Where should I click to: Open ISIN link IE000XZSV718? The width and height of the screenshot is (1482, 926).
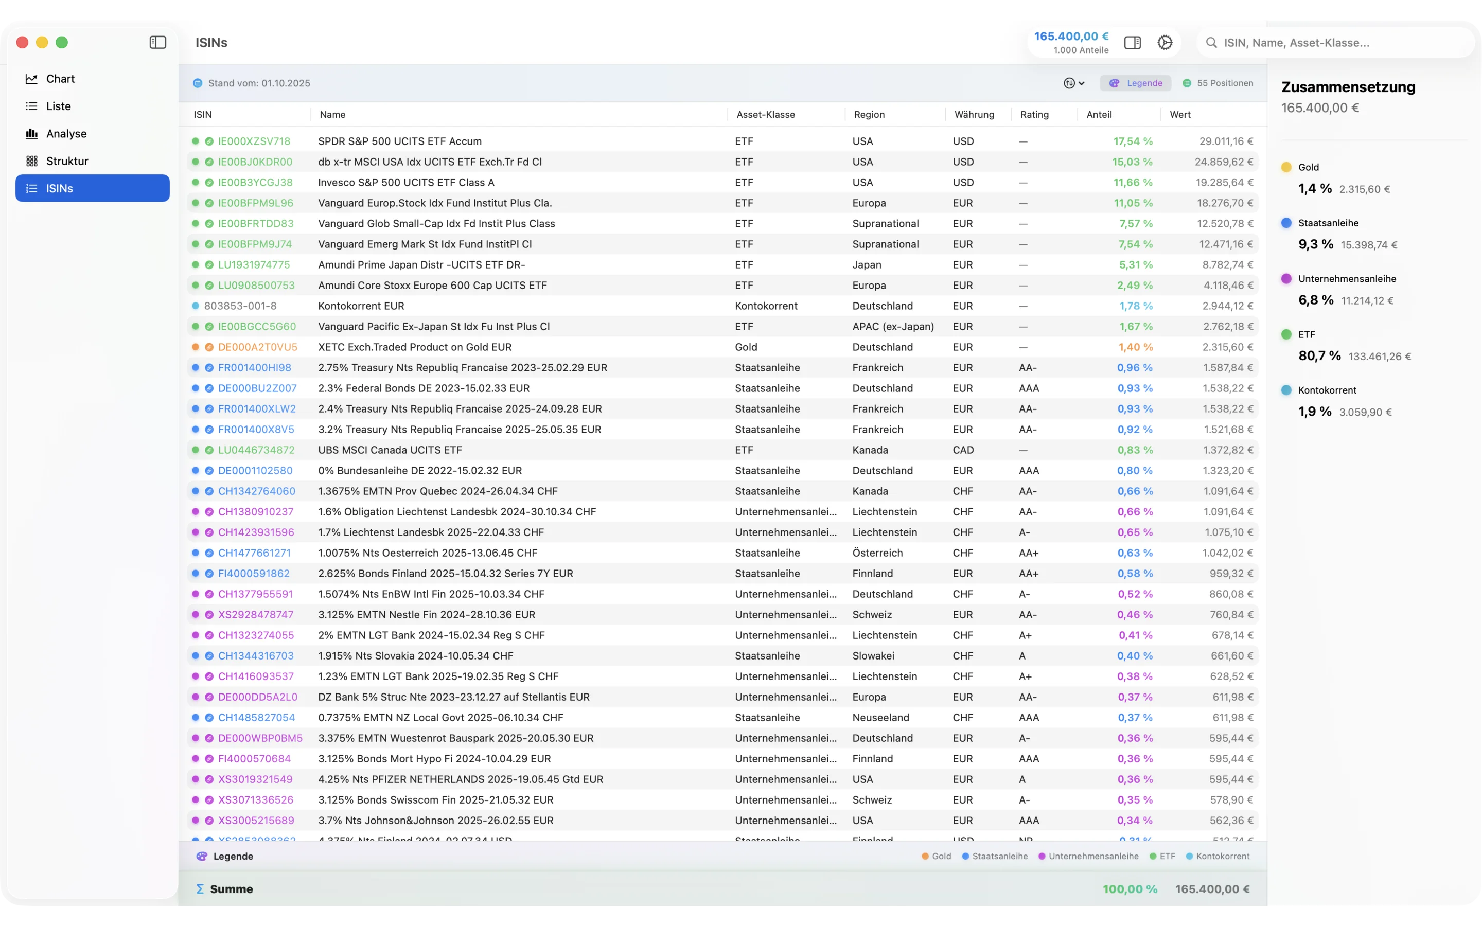tap(255, 141)
